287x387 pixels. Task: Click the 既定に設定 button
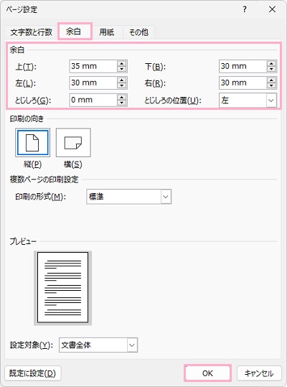[32, 373]
